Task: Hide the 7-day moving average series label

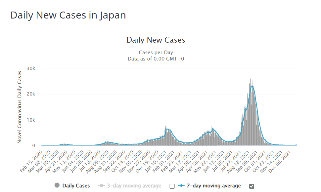Action: (214, 186)
